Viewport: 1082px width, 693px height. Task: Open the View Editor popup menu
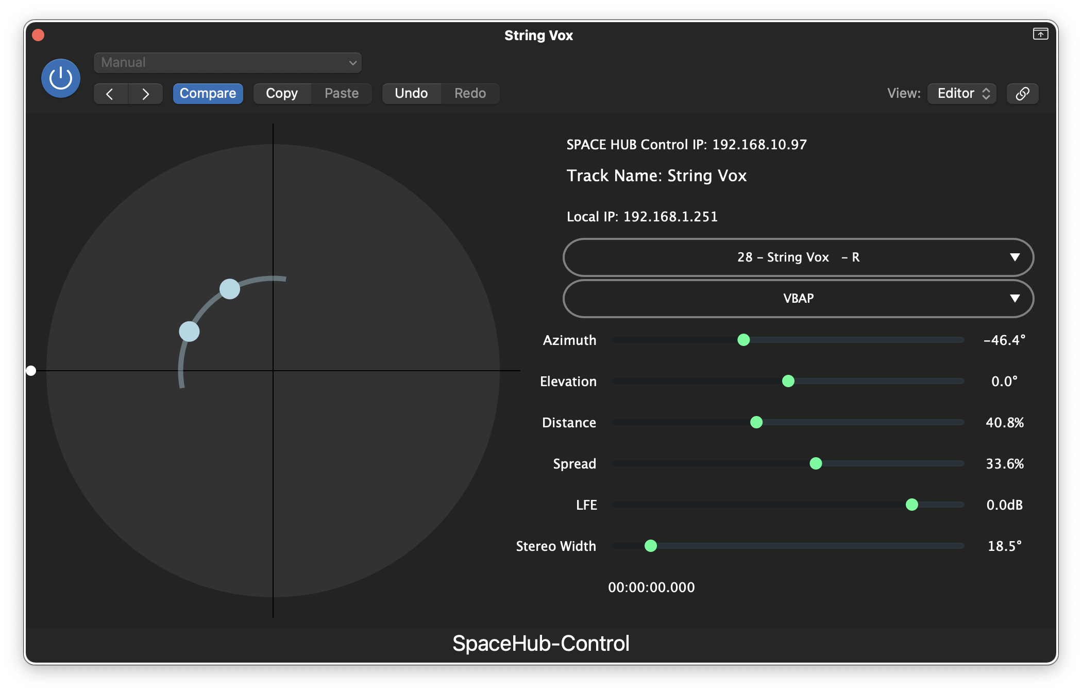962,93
